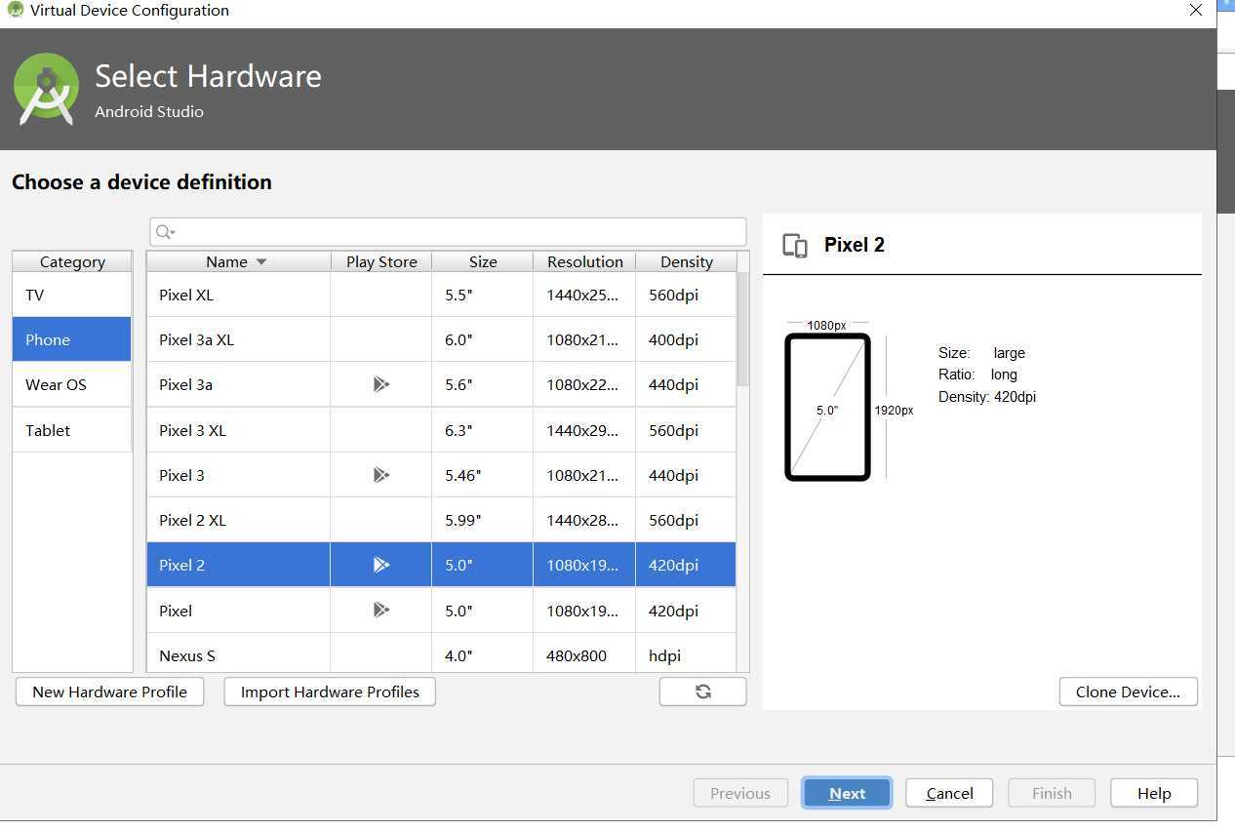Select the Pixel 3 device name

pyautogui.click(x=181, y=475)
